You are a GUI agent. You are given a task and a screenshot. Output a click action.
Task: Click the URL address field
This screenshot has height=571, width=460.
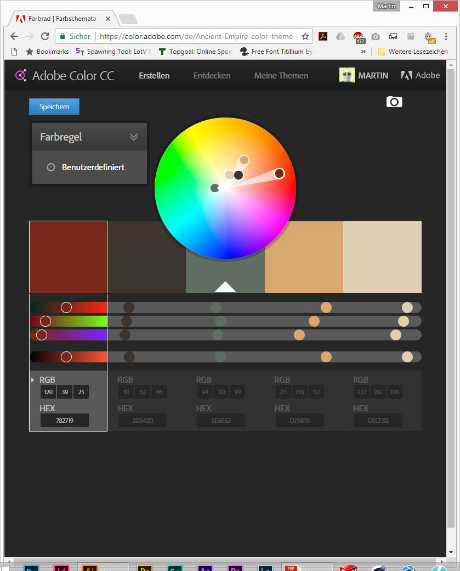[x=197, y=36]
